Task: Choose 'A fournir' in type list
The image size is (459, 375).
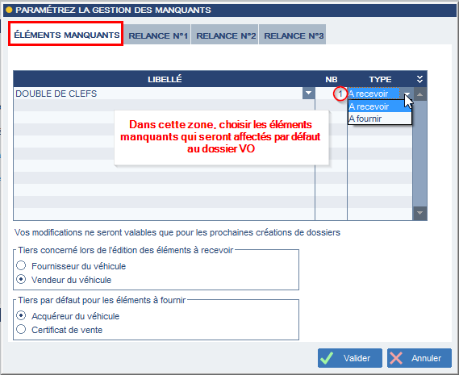Action: 379,119
